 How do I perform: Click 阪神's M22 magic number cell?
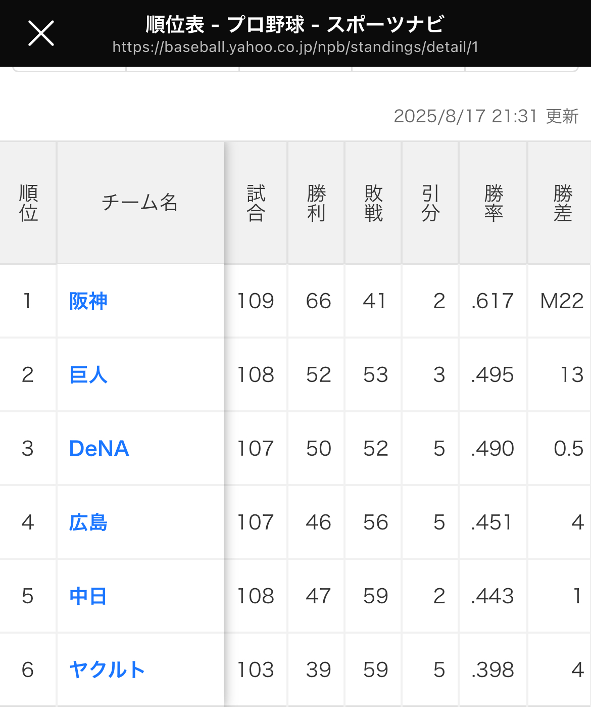pos(562,301)
